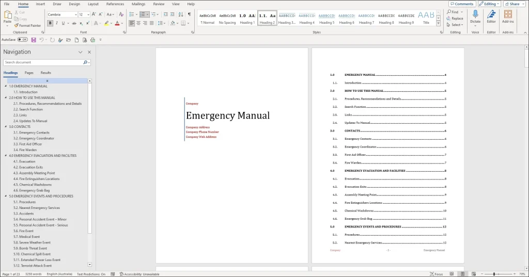
Task: Open Add-ins from the ribbon
Action: [x=508, y=17]
